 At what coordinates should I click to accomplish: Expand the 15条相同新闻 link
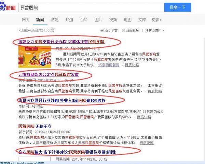tap(109, 65)
